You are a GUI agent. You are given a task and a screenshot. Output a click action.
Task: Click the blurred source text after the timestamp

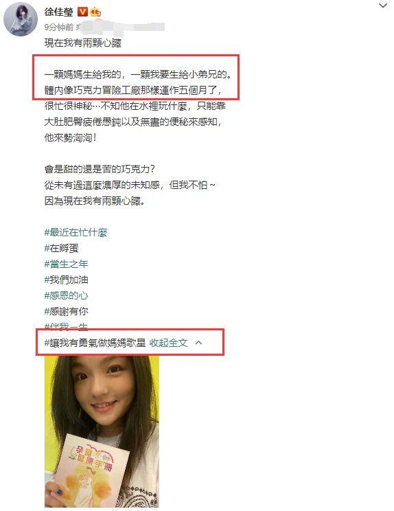[121, 27]
